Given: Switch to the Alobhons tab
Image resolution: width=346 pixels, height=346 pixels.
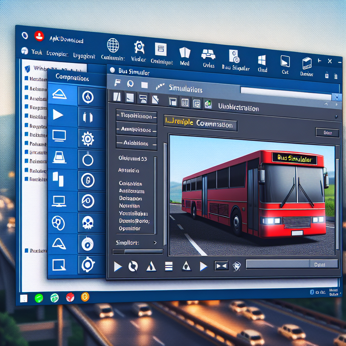Looking at the screenshot, I should pos(137,143).
